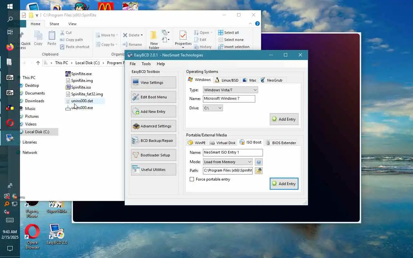Screen dimensions: 413x258
Task: Open Advanced Settings in EasyBCD
Action: 154,126
